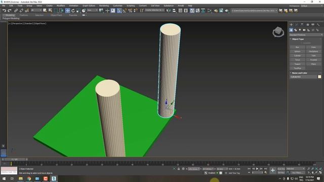
Task: Open the Schematic View
Action: (203, 10)
